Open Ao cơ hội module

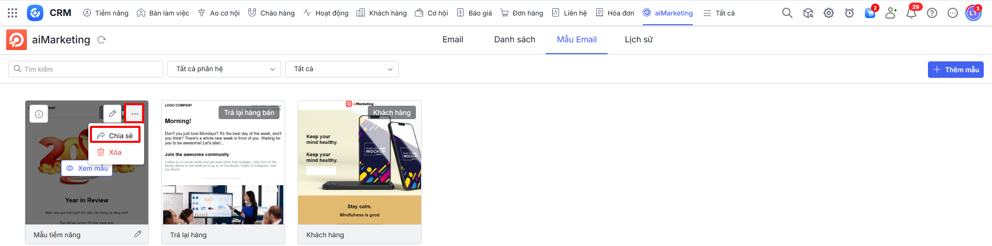point(219,13)
